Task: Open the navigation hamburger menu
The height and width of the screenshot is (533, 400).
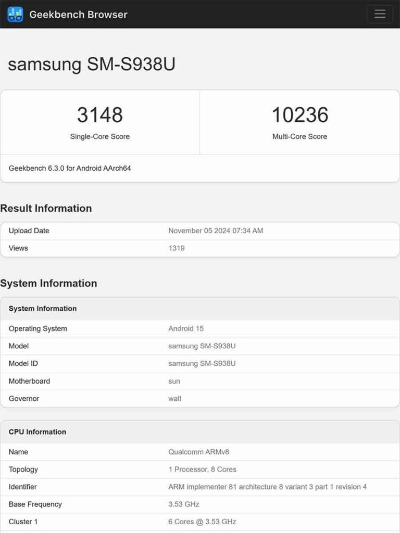Action: 380,14
